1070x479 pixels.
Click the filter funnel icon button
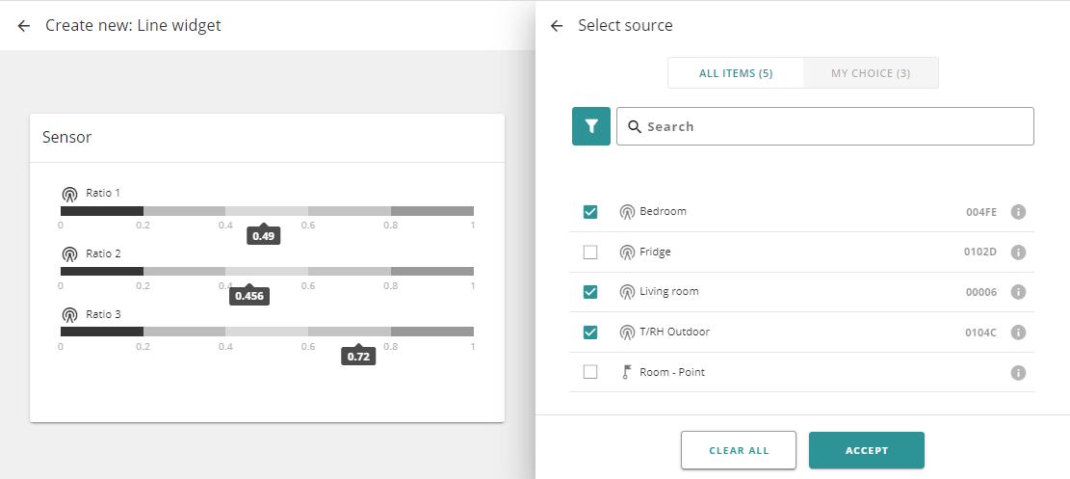tap(590, 126)
